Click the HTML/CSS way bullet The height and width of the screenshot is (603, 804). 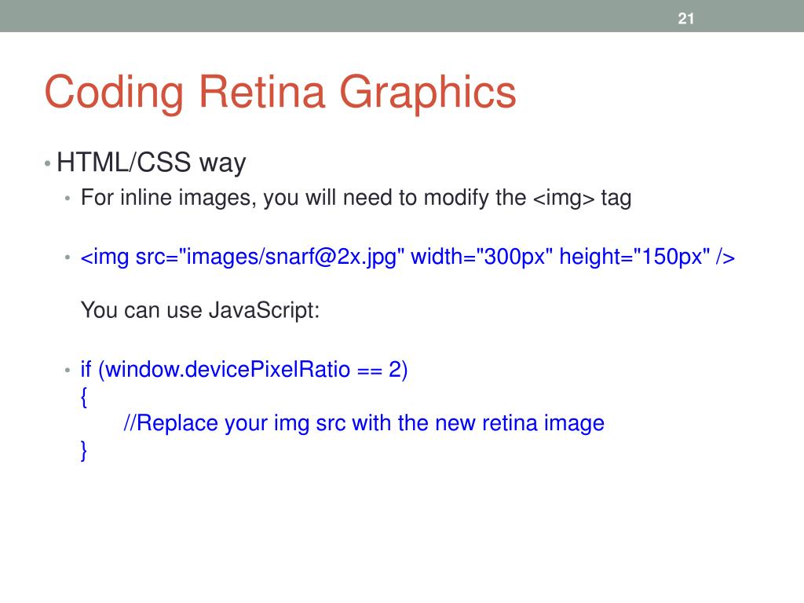click(x=152, y=163)
